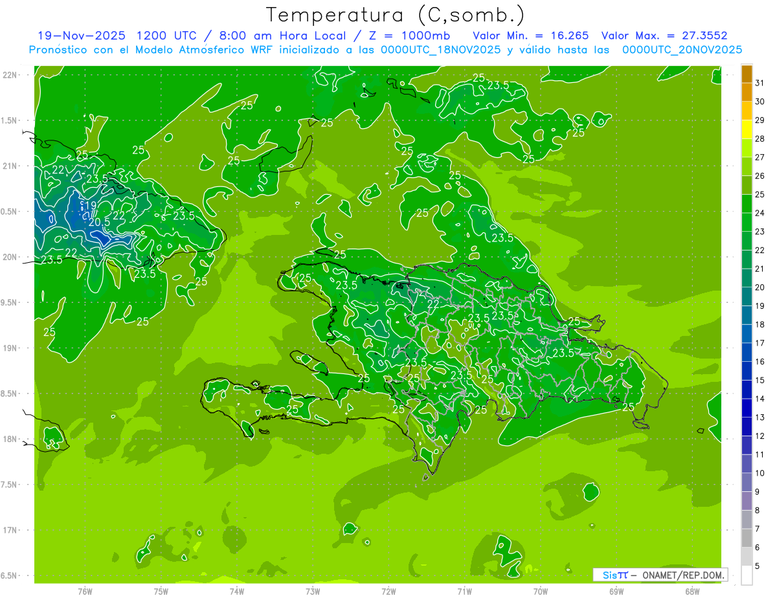
Task: Click the '22N' latitude axis label
Action: tap(10, 75)
